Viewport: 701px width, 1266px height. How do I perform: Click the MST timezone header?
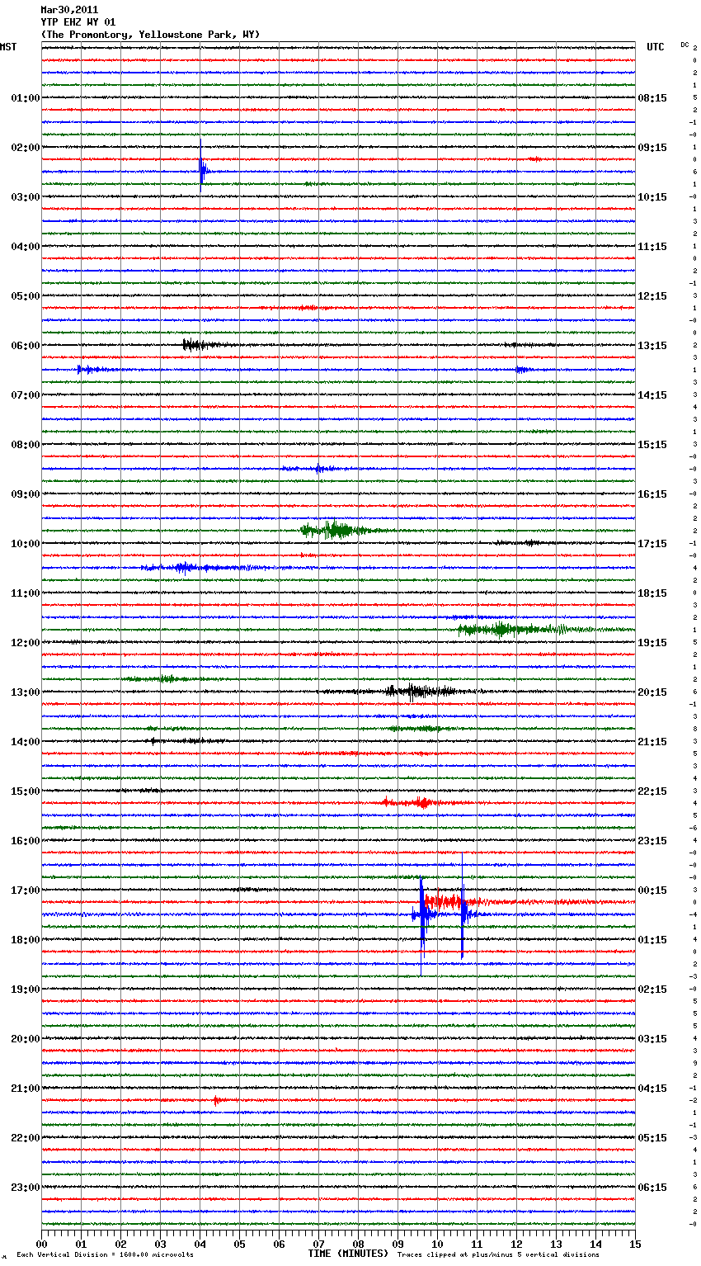pos(8,47)
